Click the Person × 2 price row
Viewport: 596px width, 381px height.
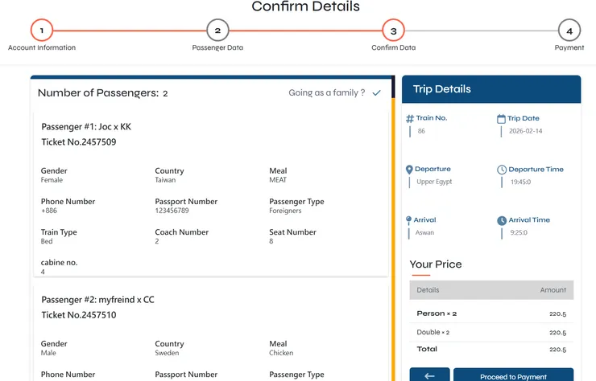pos(491,313)
